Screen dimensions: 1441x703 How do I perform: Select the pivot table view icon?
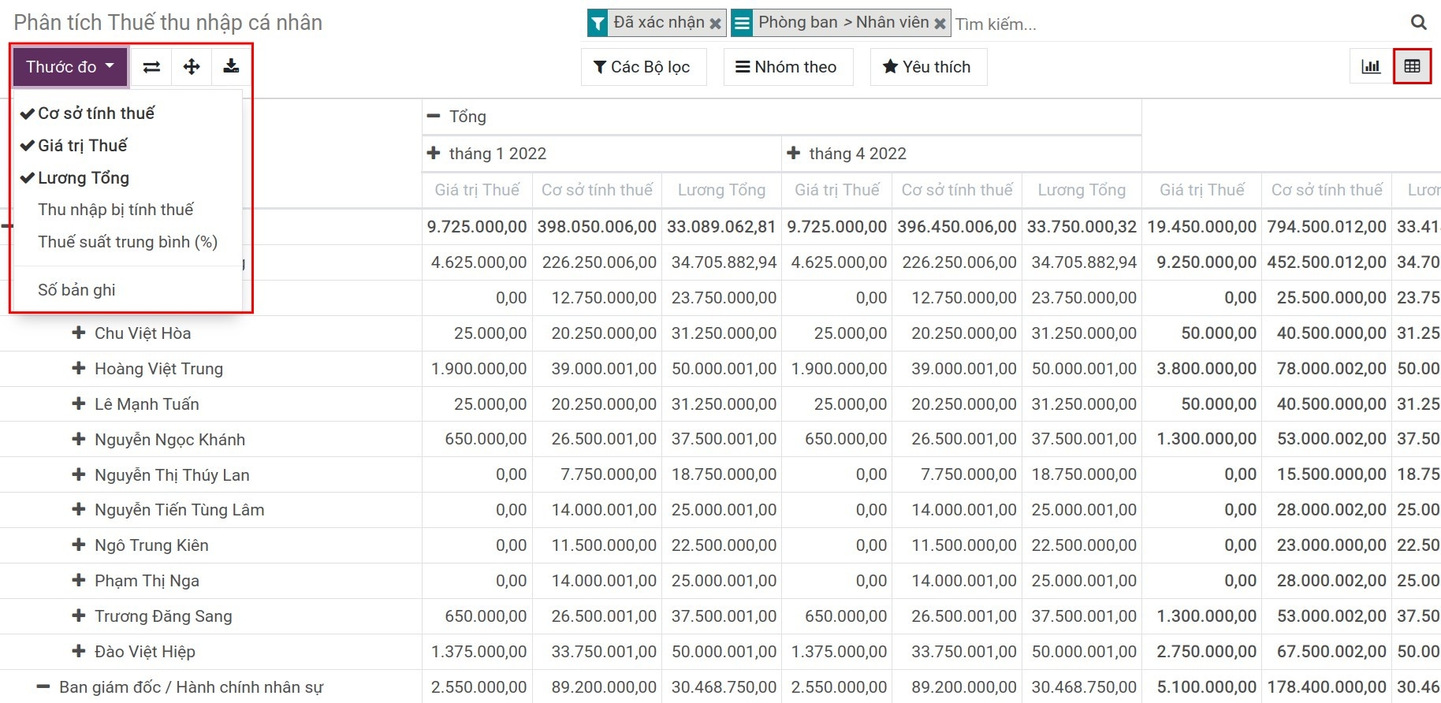pyautogui.click(x=1412, y=67)
